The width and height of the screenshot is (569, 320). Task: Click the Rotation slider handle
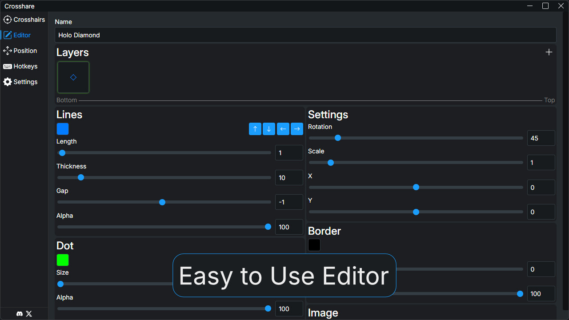pyautogui.click(x=338, y=138)
